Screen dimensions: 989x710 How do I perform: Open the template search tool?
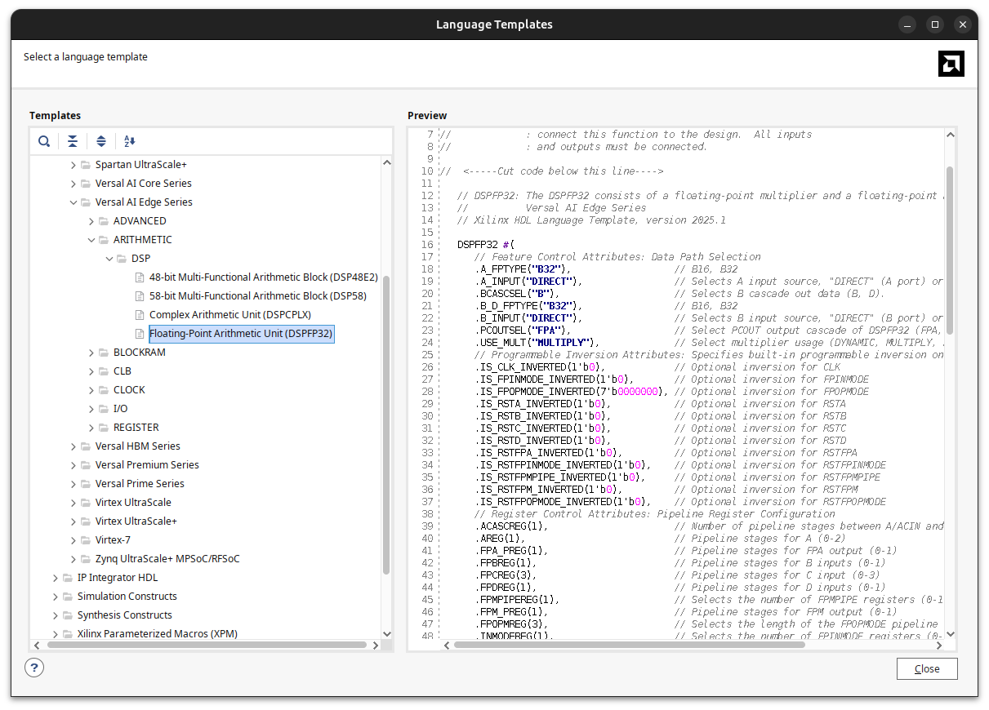coord(44,141)
